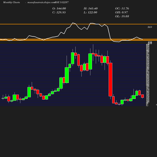Select the low price "L: 122.00"
Viewport: 157px width, 157px height.
click(x=90, y=13)
